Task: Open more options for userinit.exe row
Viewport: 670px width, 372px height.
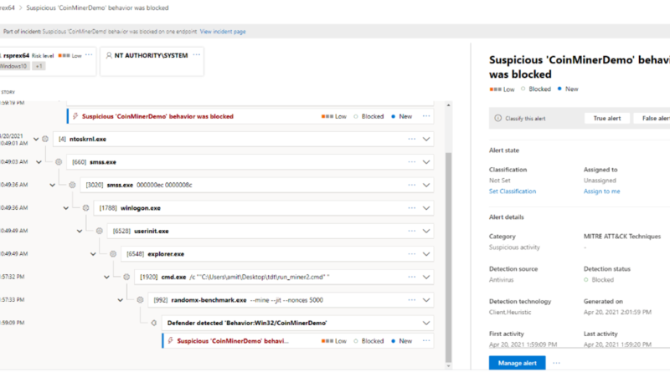Action: tap(411, 232)
